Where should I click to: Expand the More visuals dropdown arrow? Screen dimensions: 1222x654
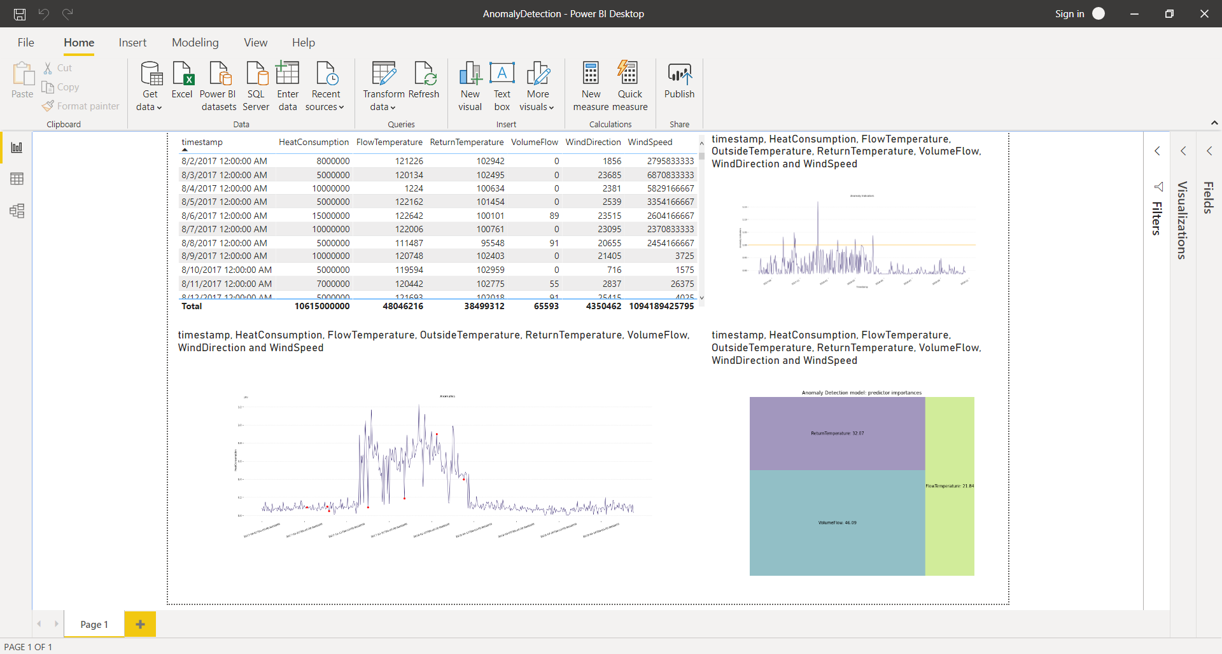click(551, 108)
